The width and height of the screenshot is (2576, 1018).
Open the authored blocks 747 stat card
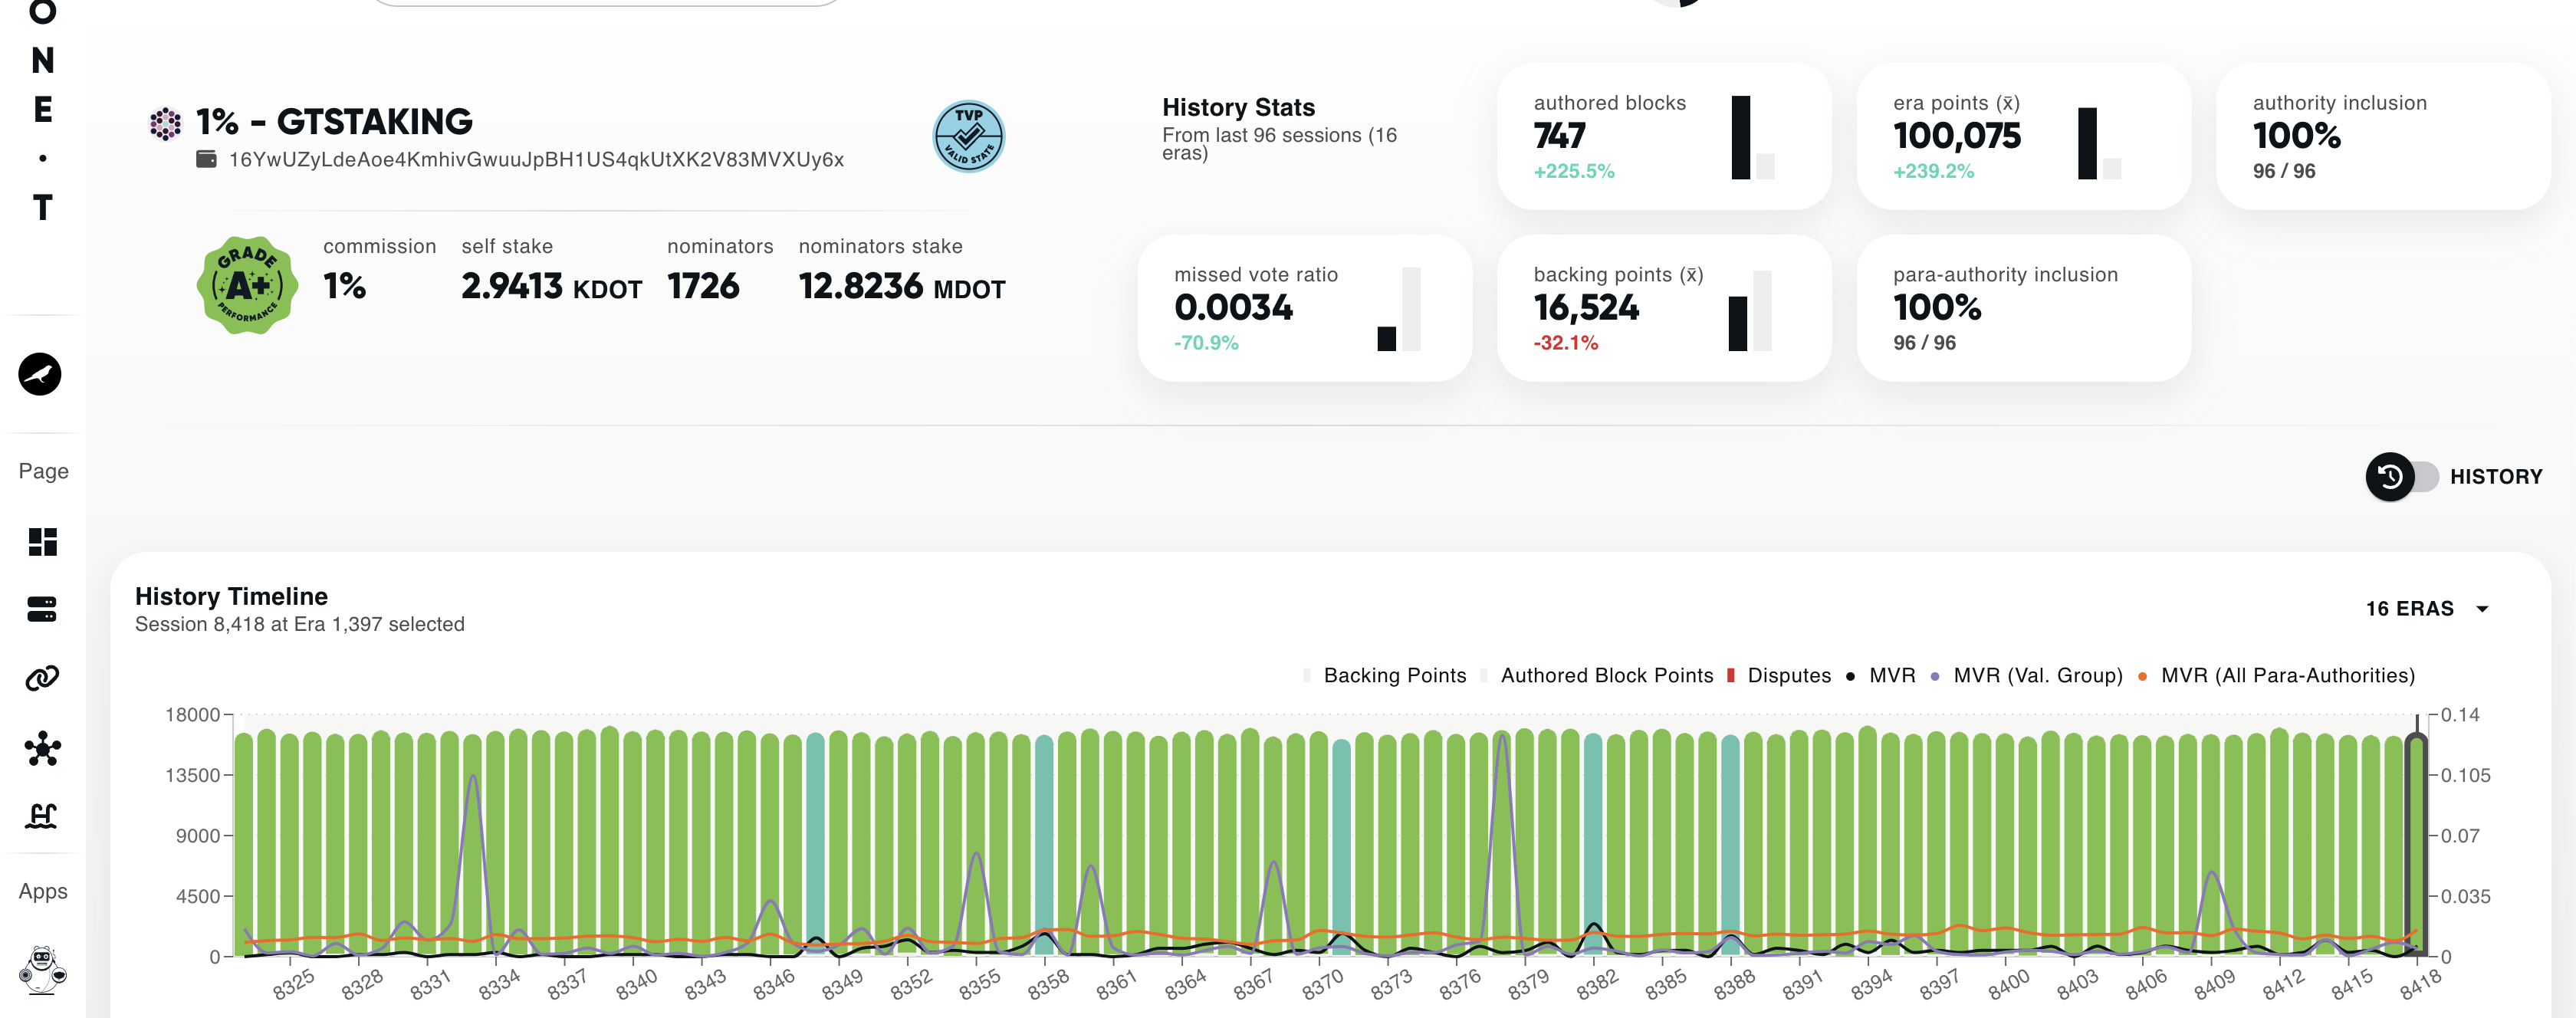point(1664,137)
